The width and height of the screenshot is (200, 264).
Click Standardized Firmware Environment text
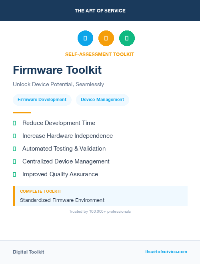click(x=62, y=200)
